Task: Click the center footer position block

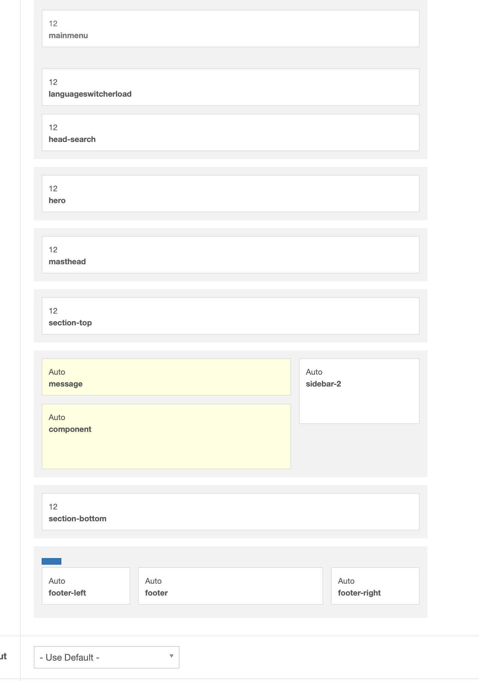Action: pyautogui.click(x=230, y=586)
